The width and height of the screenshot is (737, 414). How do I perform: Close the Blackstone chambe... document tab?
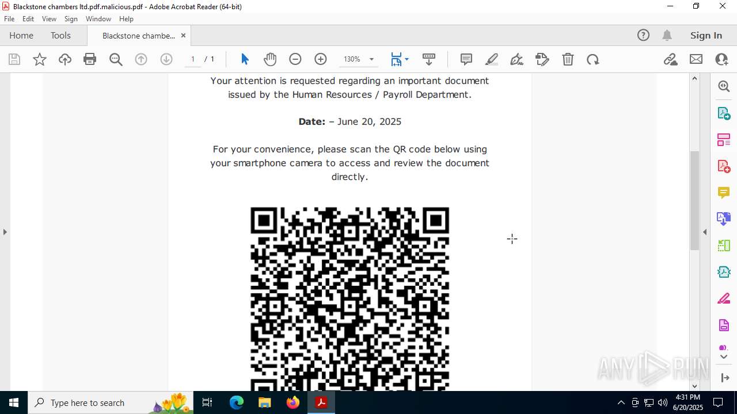pos(183,35)
